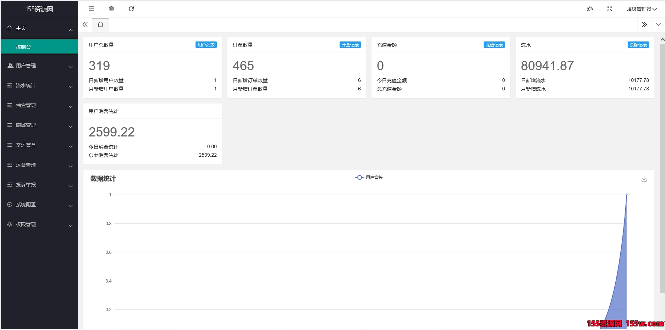Toggle fullscreen mode icon
Image resolution: width=665 pixels, height=330 pixels.
coord(610,9)
